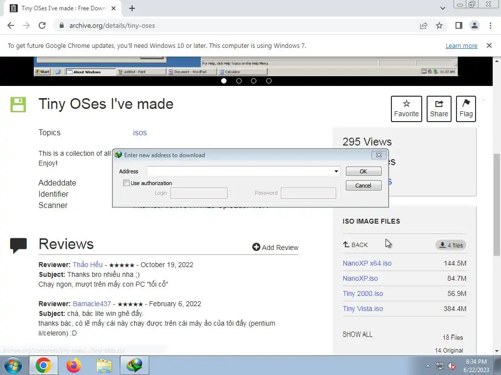501x375 pixels.
Task: Click the 144.5M size of NanoXP x64.iso
Action: [455, 263]
